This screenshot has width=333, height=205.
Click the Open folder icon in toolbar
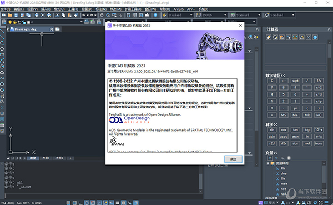point(10,15)
